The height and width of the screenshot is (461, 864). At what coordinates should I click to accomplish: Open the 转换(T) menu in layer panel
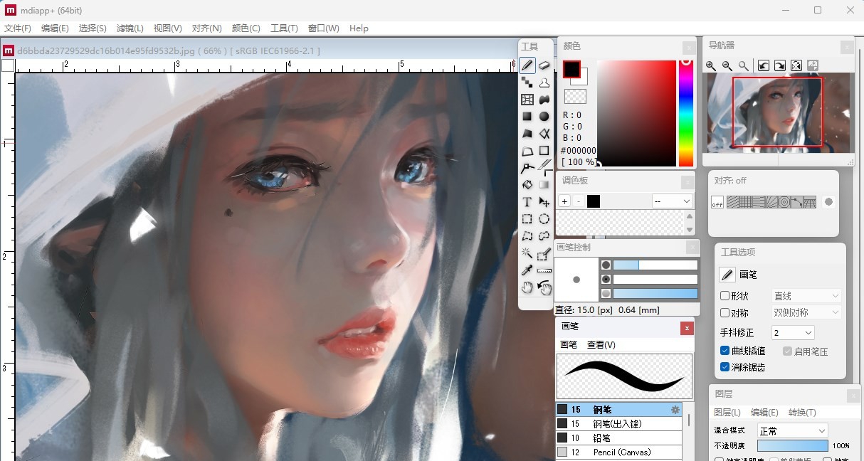[802, 413]
